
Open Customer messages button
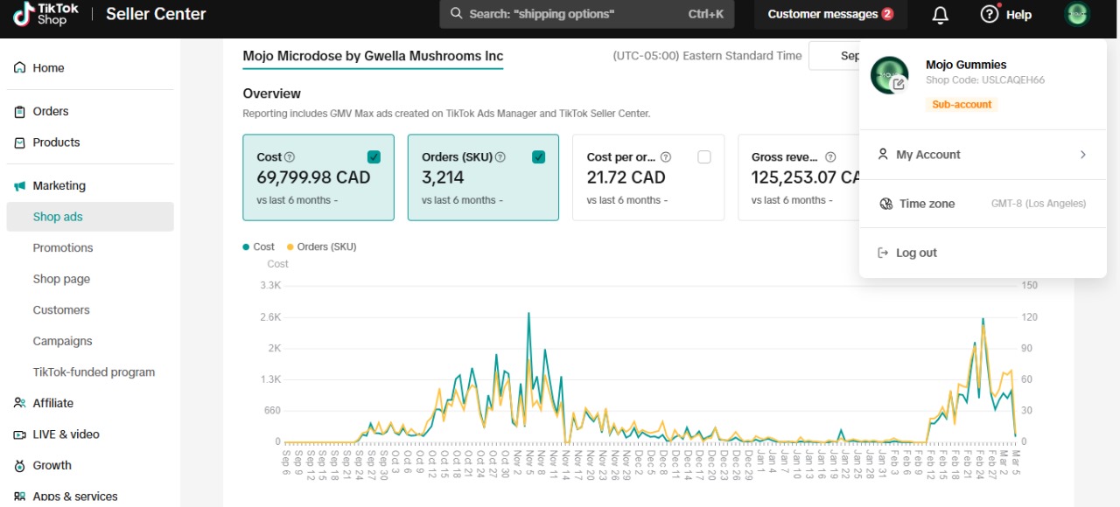tap(829, 14)
